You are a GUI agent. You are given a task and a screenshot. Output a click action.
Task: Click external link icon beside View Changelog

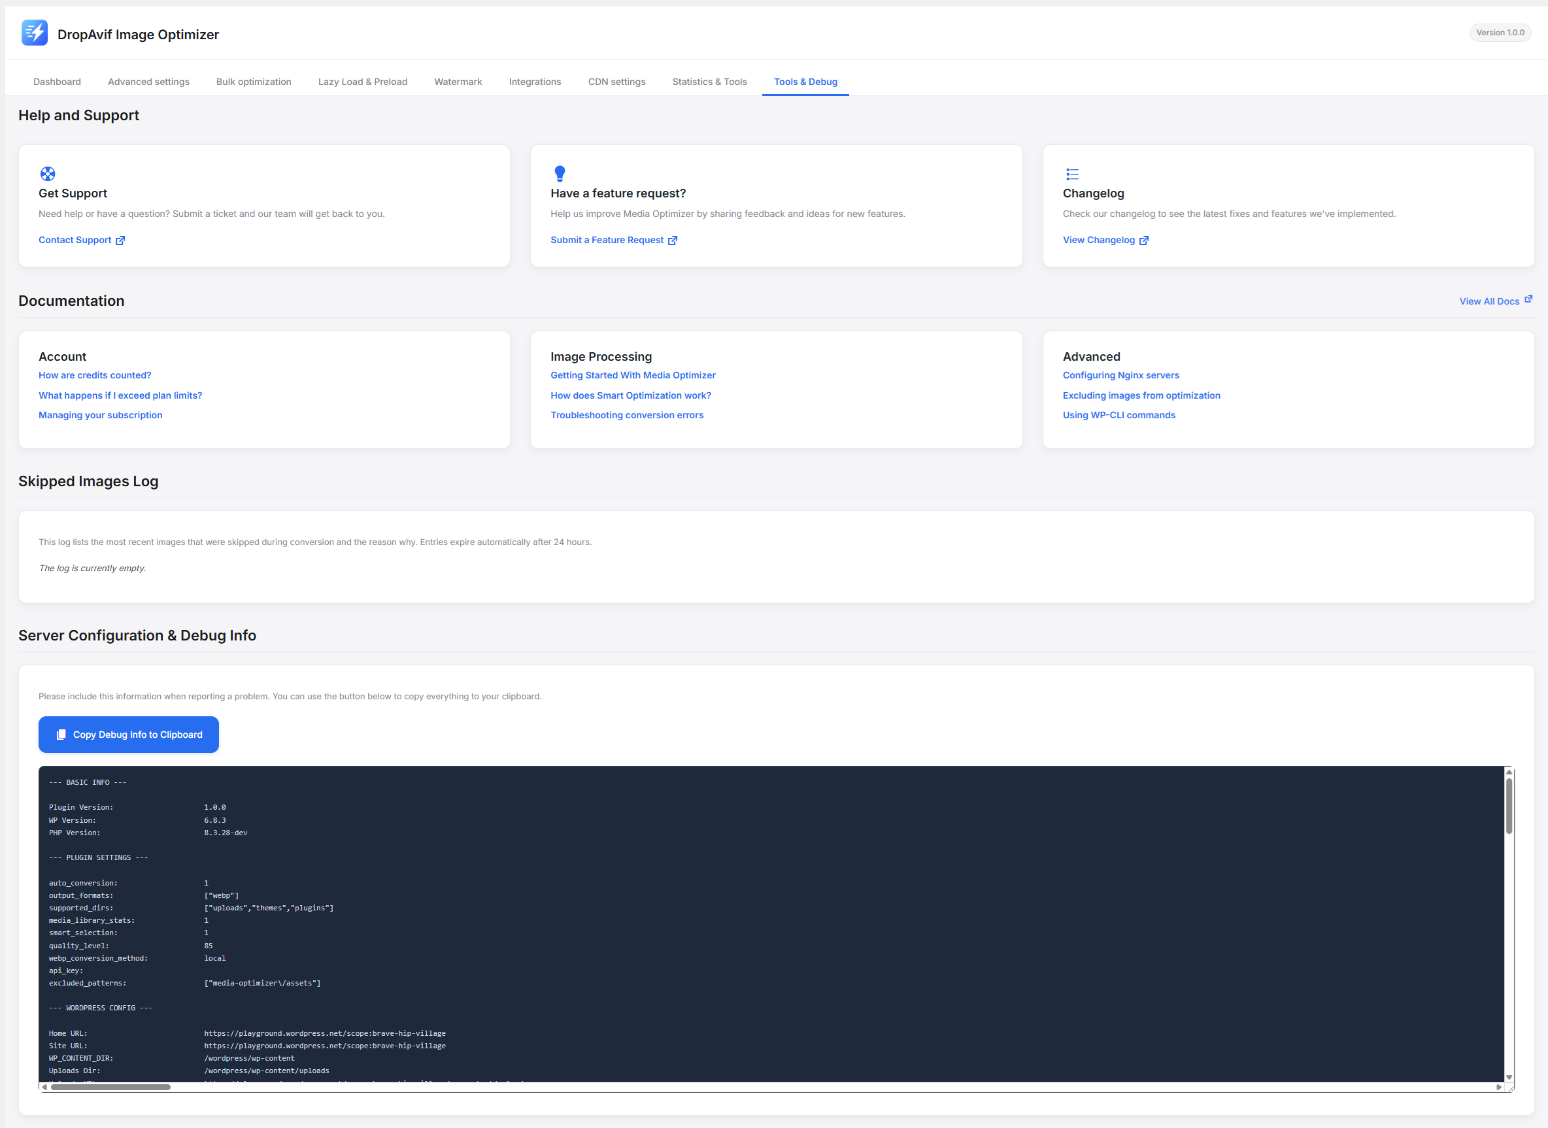click(x=1144, y=241)
